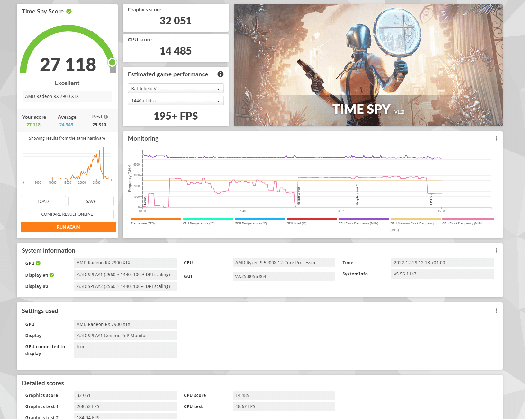
Task: Open the Monitoring panel three-dot menu
Action: tap(496, 138)
